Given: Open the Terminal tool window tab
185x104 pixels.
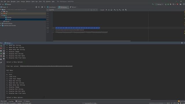Looking at the screenshot, I should coord(19,101).
